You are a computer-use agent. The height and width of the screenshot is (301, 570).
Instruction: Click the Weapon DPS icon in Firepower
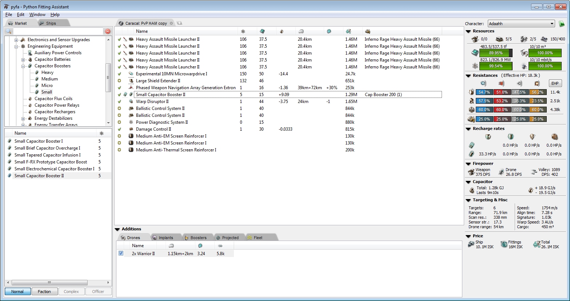471,172
